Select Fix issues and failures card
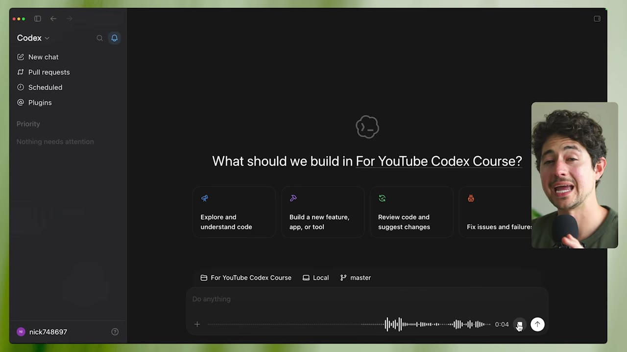Image resolution: width=627 pixels, height=352 pixels. [x=495, y=212]
